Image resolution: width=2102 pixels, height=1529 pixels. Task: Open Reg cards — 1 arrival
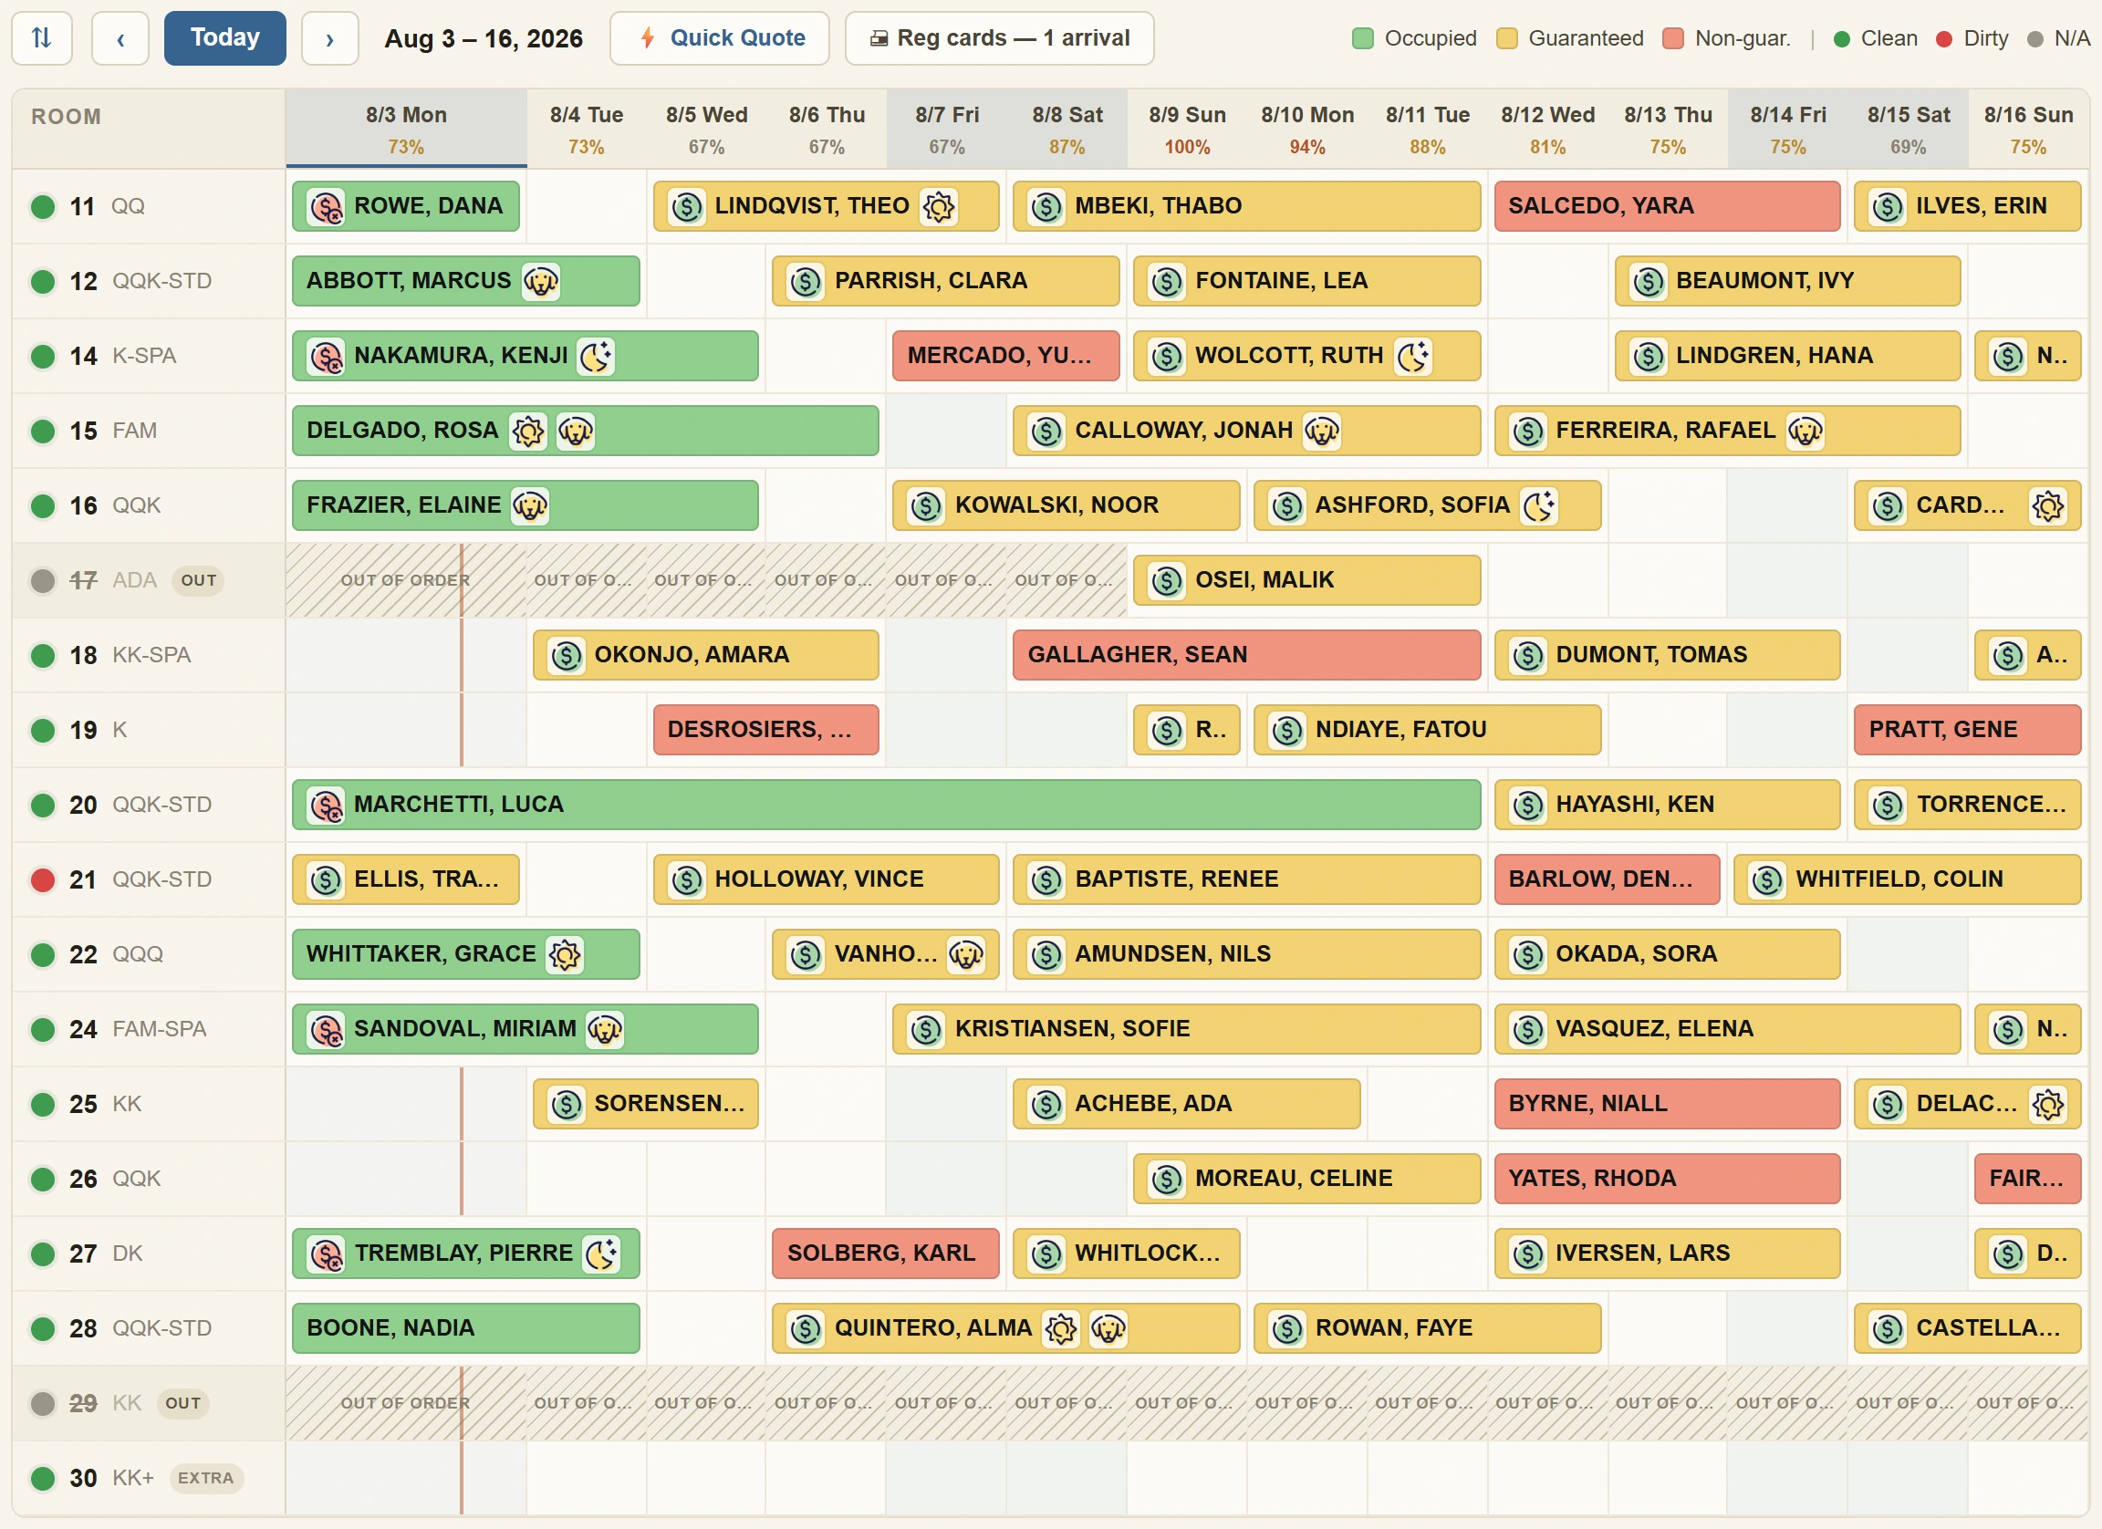[999, 38]
